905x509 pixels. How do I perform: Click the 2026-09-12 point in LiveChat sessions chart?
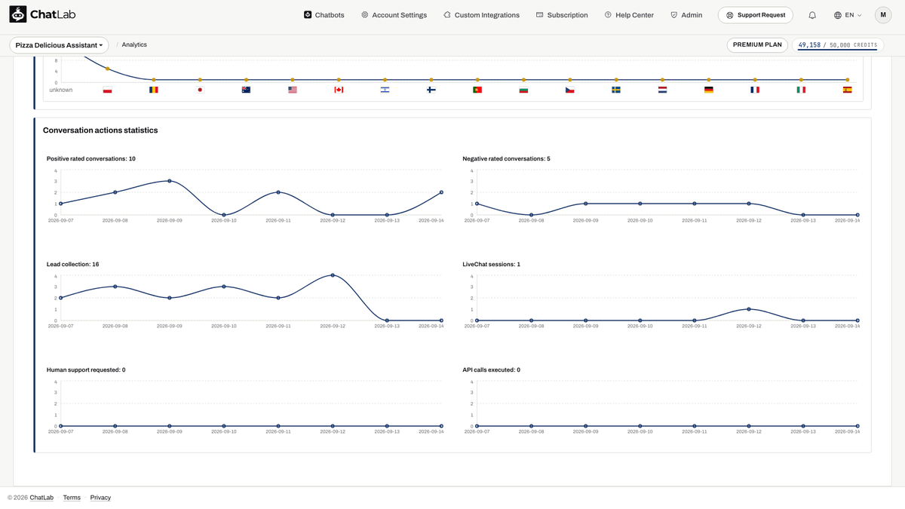pyautogui.click(x=749, y=309)
